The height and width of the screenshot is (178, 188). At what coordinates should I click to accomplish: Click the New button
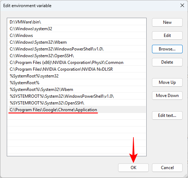[x=167, y=22]
